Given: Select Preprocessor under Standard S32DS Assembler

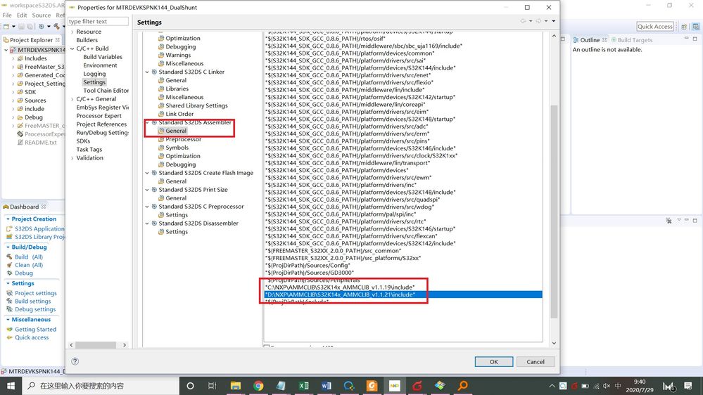Looking at the screenshot, I should 183,139.
